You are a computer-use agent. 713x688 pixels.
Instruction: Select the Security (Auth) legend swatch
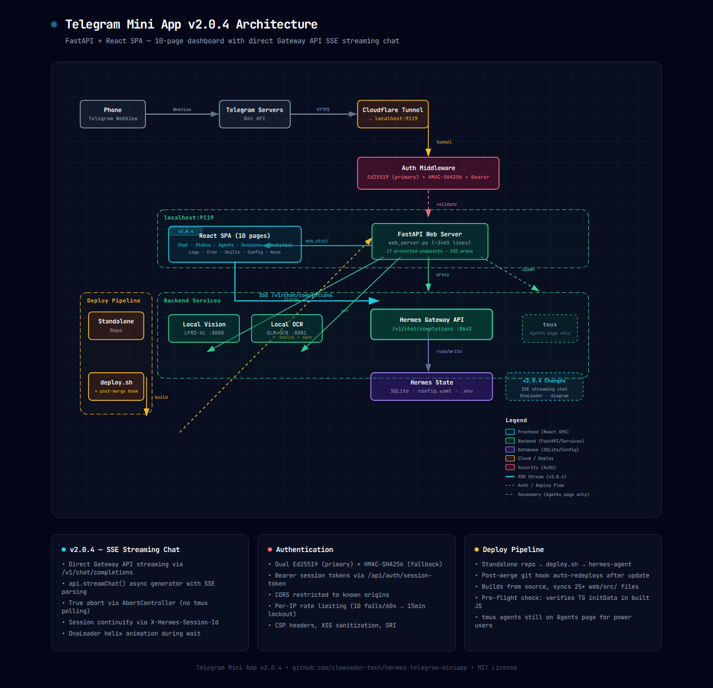510,467
